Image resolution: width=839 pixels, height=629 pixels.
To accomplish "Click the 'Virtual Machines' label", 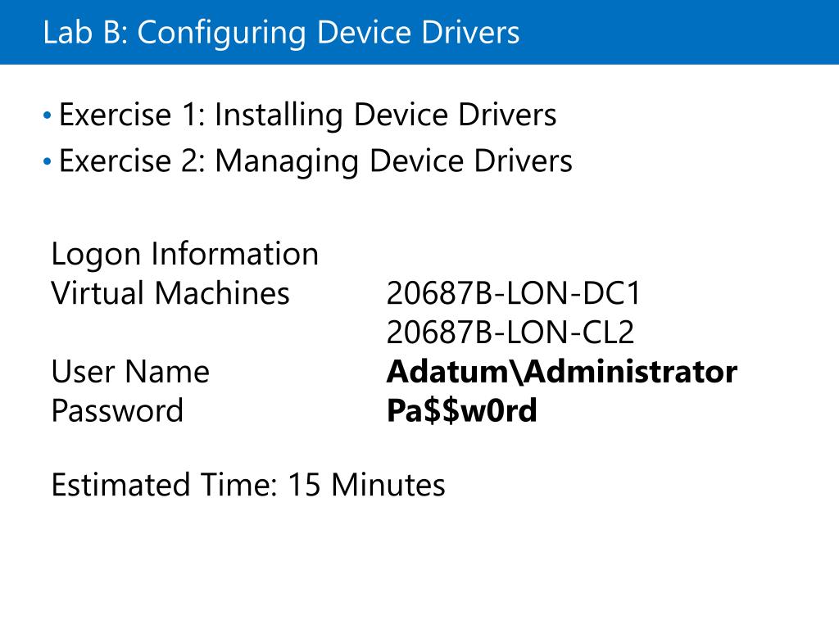I will [170, 293].
